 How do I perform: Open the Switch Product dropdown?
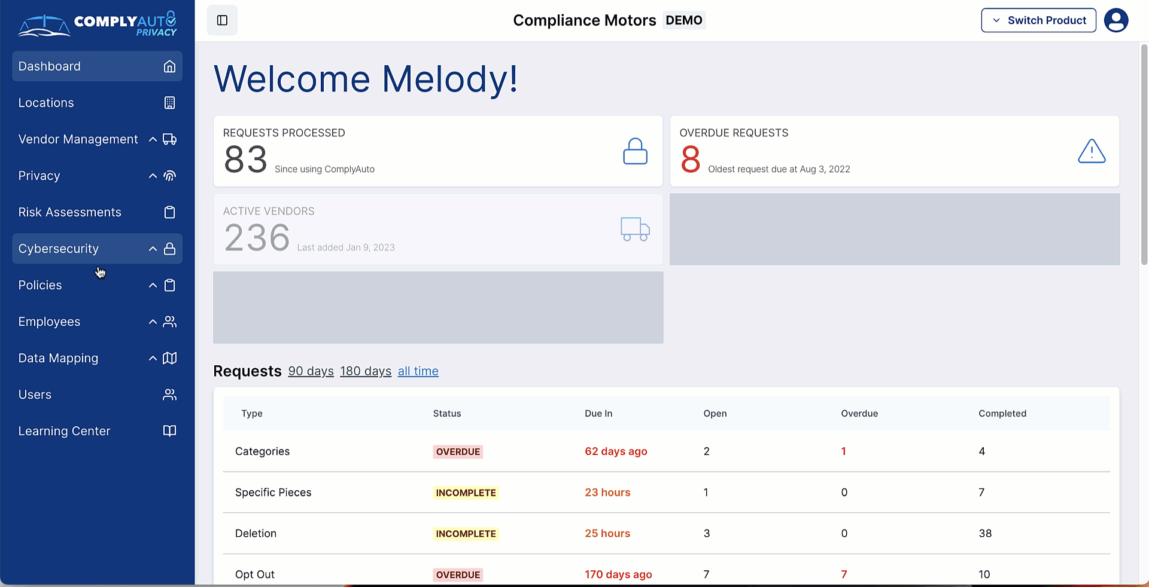[x=1038, y=20]
